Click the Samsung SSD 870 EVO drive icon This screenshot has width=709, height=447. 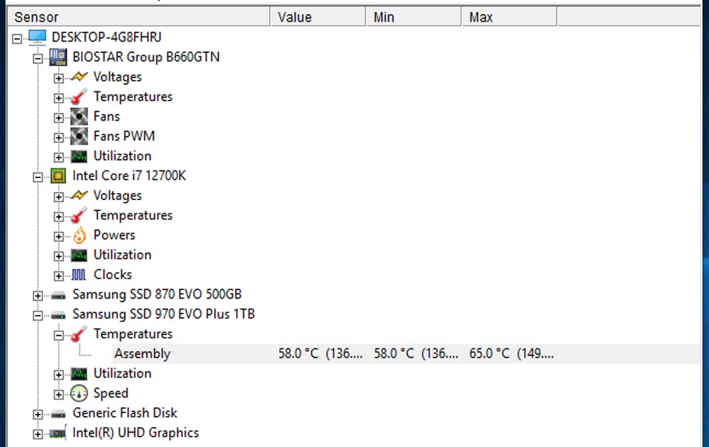click(x=58, y=296)
